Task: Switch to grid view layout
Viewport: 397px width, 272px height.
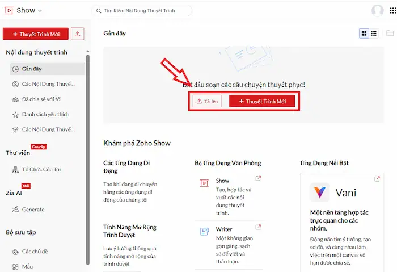Action: point(364,34)
